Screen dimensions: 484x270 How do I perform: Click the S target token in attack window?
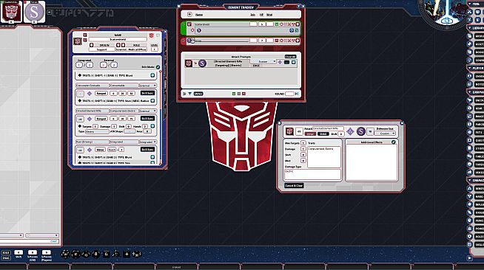(x=361, y=131)
